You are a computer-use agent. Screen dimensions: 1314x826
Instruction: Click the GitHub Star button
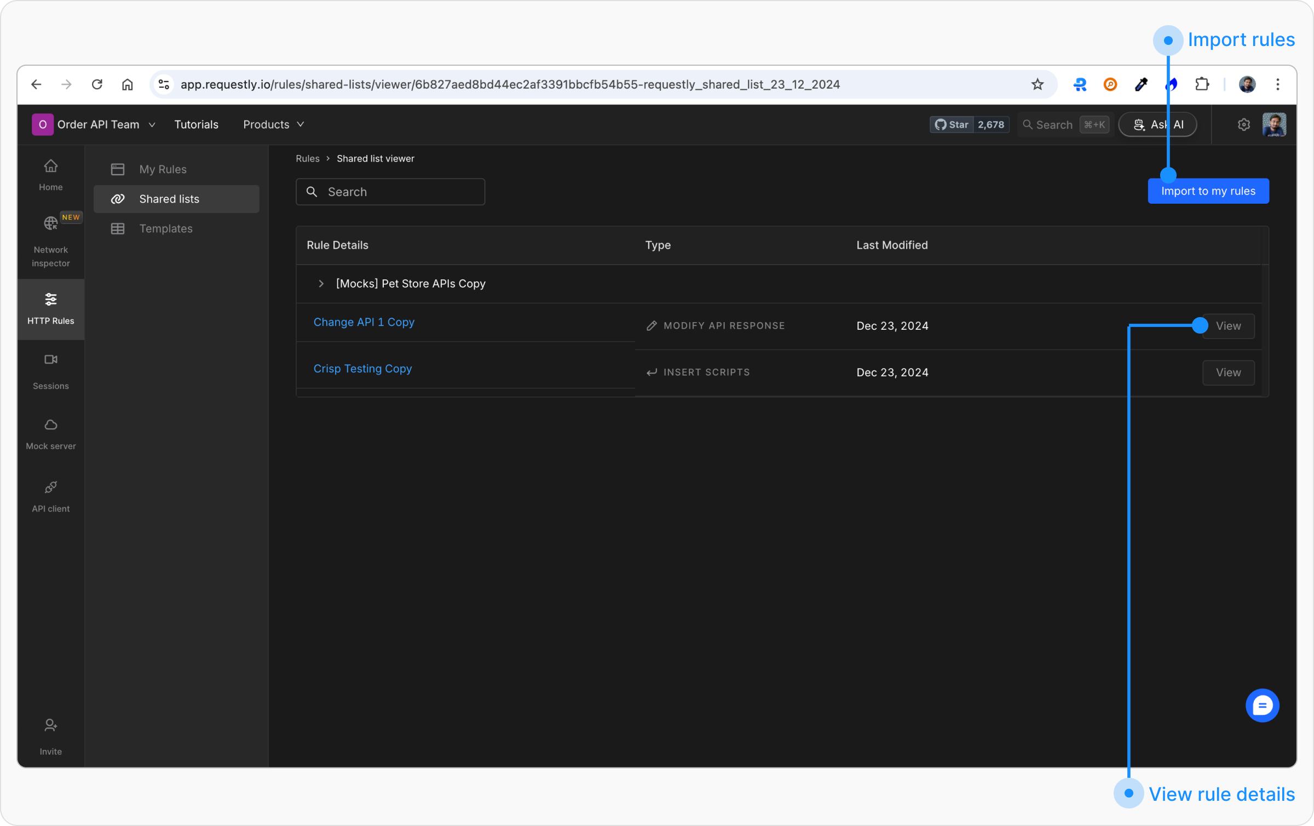(x=952, y=124)
